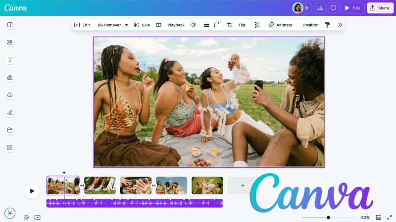
Task: Click the Share button
Action: tap(380, 8)
